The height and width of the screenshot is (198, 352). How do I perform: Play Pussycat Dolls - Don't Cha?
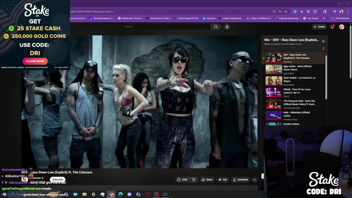[x=293, y=104]
